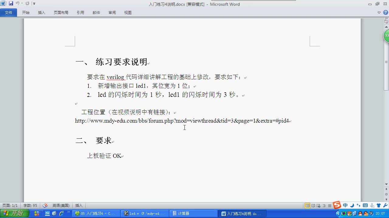The width and height of the screenshot is (389, 218).
Task: Click the Windows 开始 Start button
Action: [14, 213]
